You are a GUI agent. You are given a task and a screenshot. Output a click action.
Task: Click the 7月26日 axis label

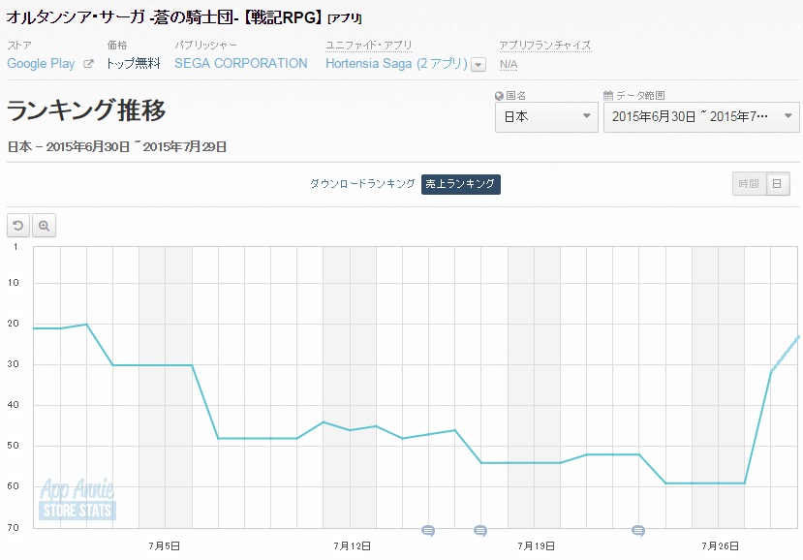coord(720,546)
